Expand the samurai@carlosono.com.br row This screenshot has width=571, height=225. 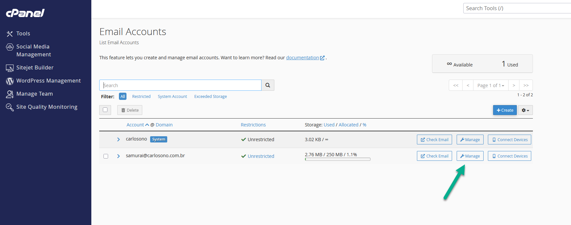118,156
